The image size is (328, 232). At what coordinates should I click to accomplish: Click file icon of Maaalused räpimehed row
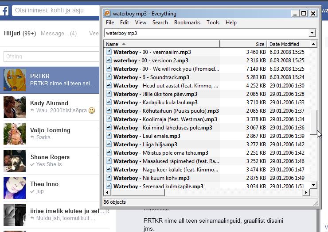(109, 161)
